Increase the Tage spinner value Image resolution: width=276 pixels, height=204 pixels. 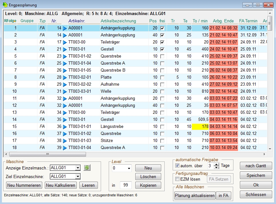click(x=217, y=164)
